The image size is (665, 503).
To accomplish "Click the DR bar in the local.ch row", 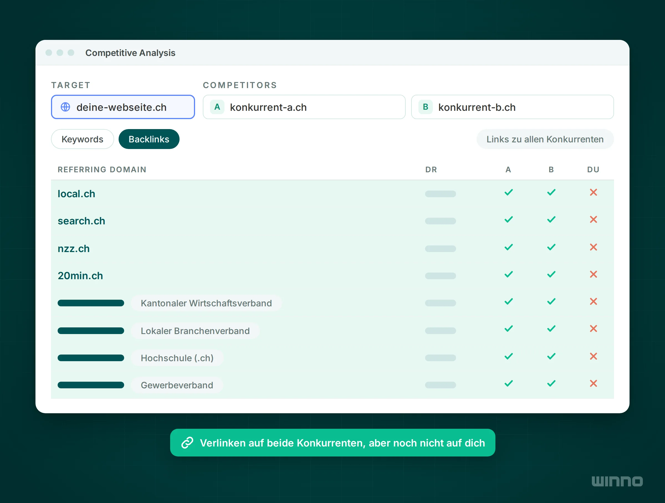I will click(440, 194).
